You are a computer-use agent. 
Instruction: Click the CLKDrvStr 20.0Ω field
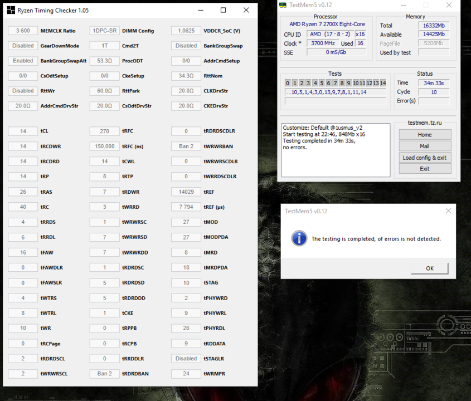186,91
